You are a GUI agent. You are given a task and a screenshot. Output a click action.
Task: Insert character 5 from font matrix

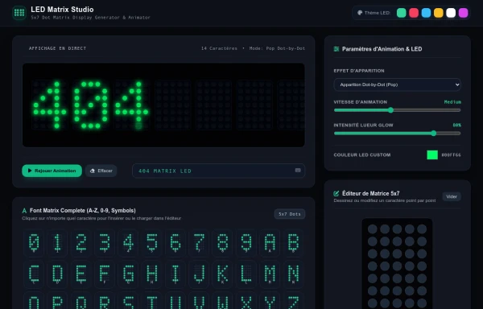[152, 243]
